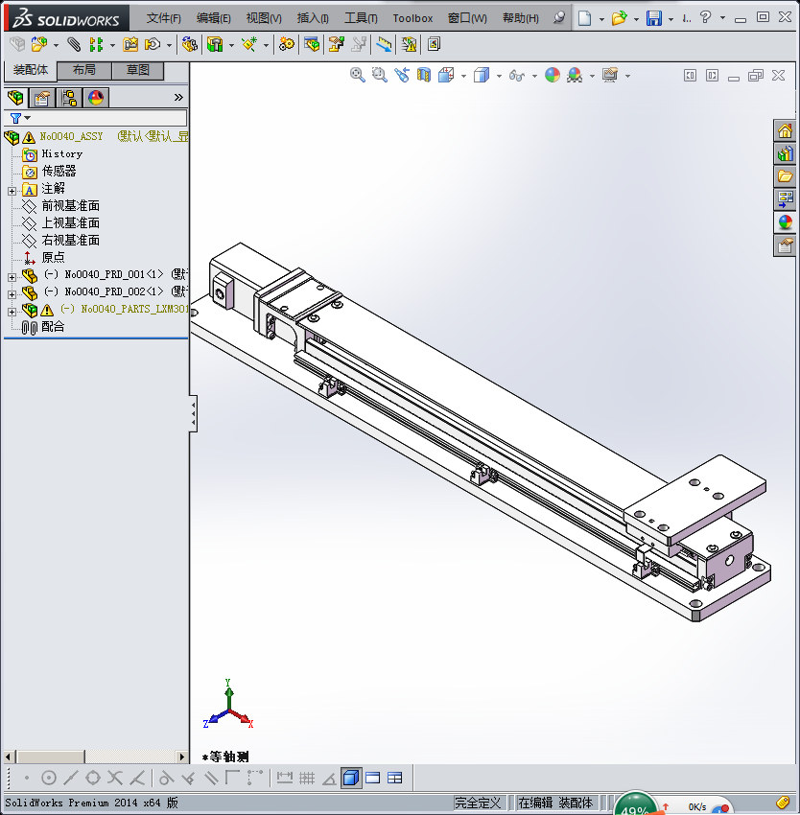This screenshot has height=815, width=800.
Task: Switch to the 草图 tab
Action: click(138, 70)
